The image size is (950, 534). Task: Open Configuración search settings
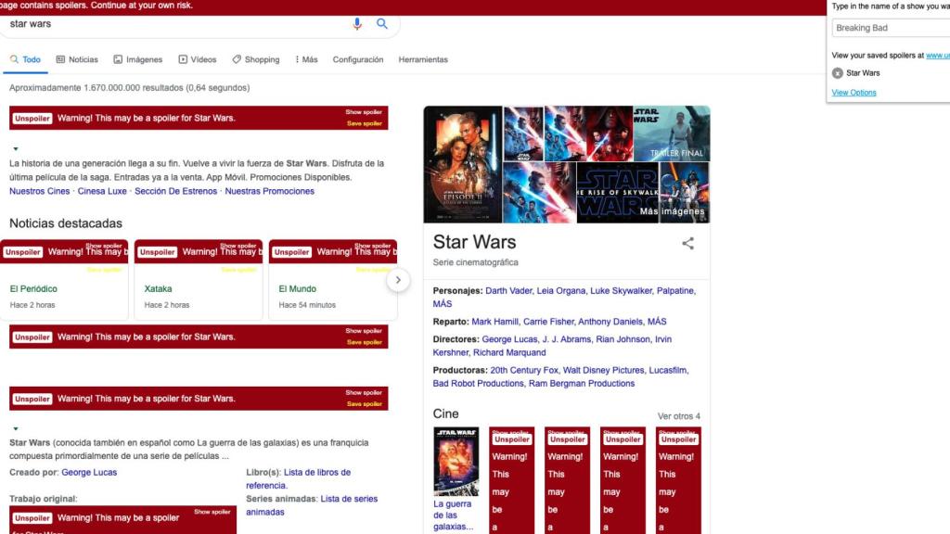[x=358, y=59]
